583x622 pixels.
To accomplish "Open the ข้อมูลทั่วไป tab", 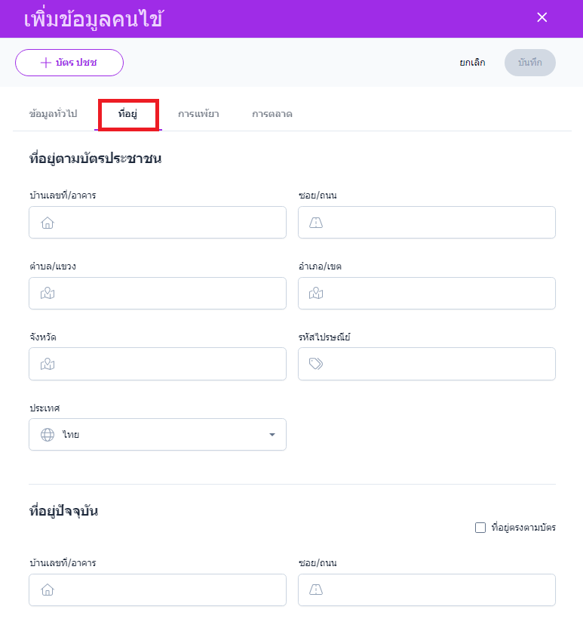I will [52, 114].
